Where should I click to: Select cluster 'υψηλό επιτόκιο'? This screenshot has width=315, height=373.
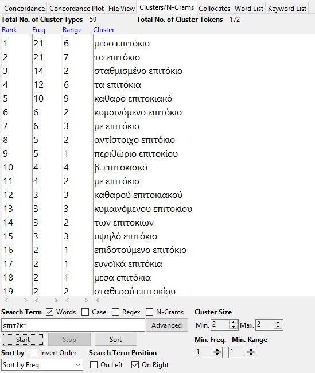click(126, 236)
